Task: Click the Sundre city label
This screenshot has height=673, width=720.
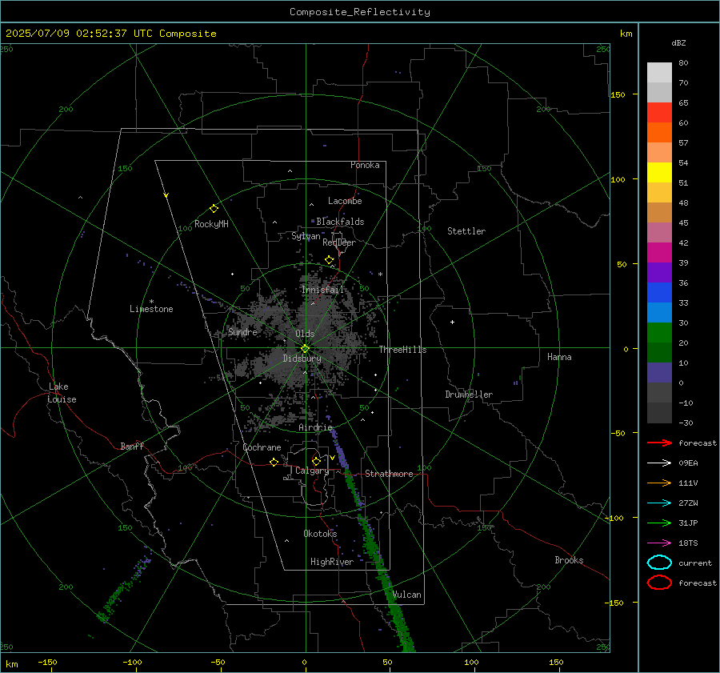Action: (242, 331)
